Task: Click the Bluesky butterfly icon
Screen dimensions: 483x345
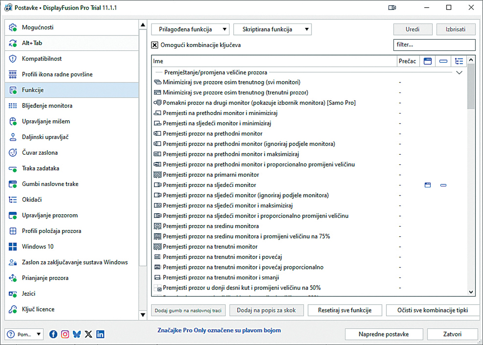Action: (x=77, y=334)
